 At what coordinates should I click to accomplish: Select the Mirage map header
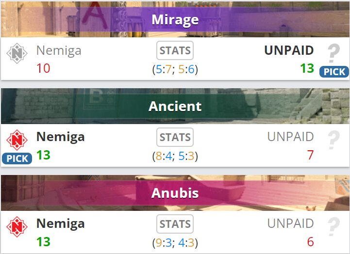coord(175,19)
